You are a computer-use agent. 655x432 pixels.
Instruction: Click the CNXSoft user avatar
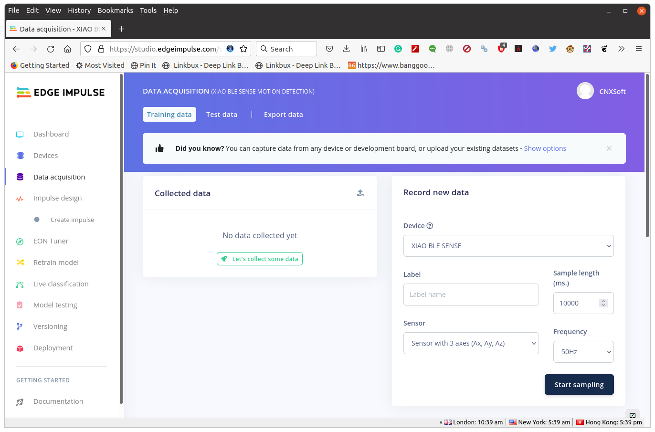(x=585, y=91)
